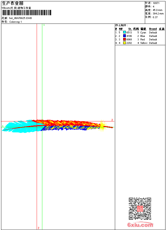
Task: Click the thread code 6513
Action: 129,33
